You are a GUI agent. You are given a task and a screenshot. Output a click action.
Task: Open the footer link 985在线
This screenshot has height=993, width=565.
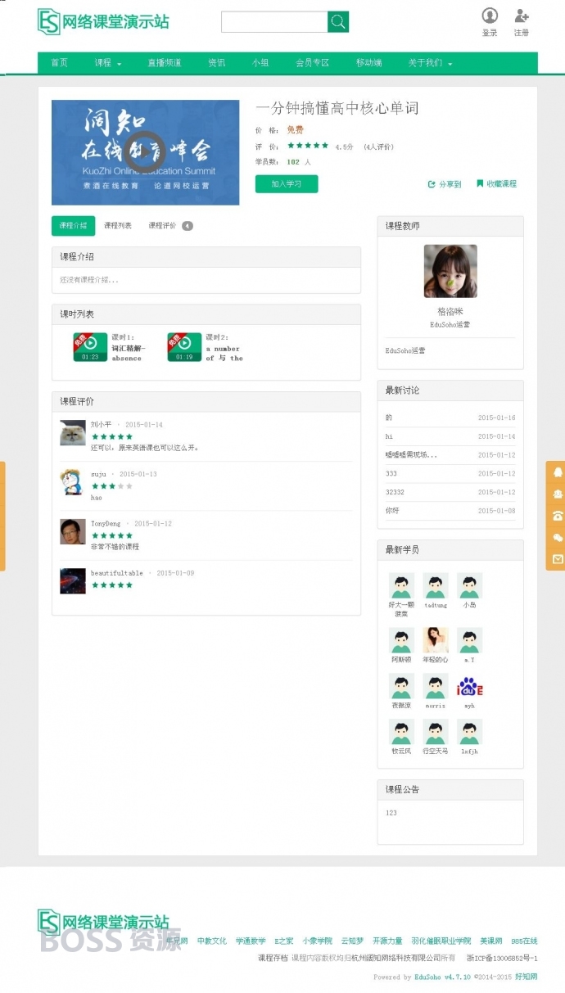(x=524, y=941)
